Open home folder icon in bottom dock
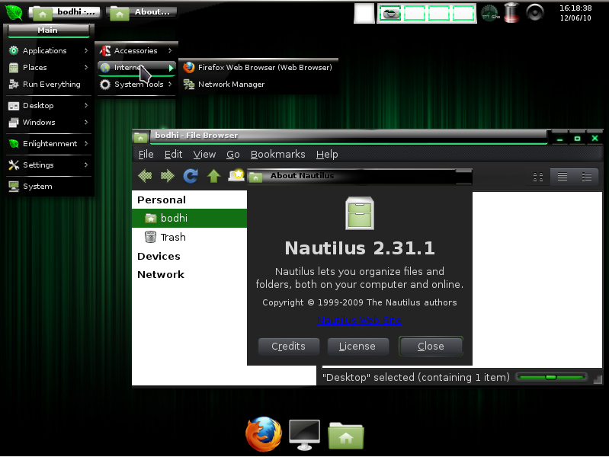Screen dimensions: 609x457 [346, 436]
